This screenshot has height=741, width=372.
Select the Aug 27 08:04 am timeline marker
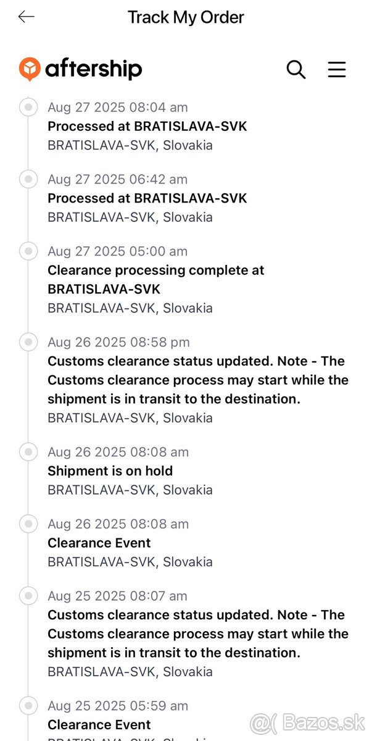coord(28,107)
